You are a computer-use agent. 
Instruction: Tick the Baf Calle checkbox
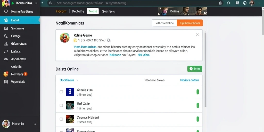(61, 105)
